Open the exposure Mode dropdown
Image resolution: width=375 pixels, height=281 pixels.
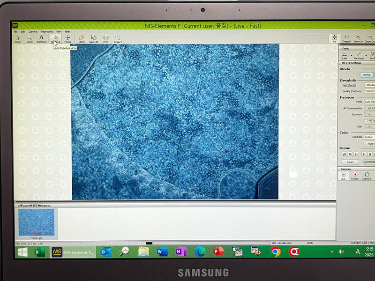point(369,101)
